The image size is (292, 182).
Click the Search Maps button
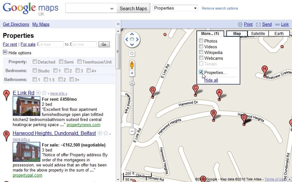pos(133,8)
